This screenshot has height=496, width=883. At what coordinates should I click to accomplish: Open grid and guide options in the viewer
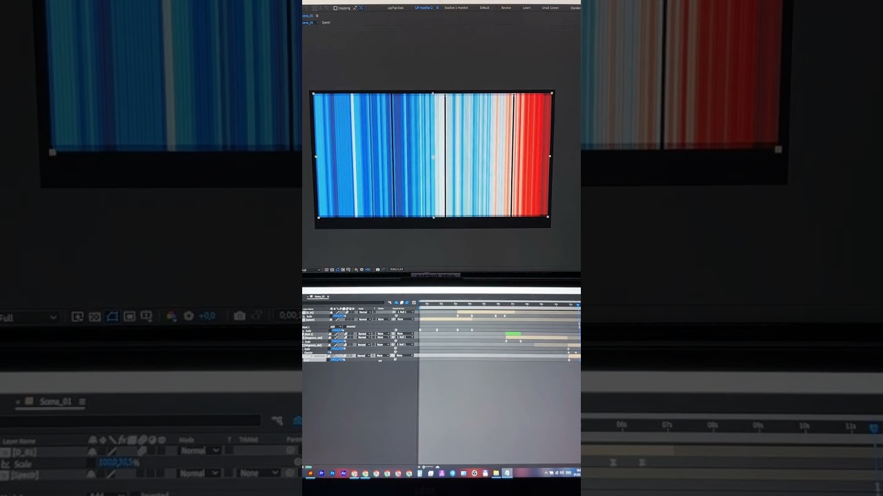click(x=348, y=269)
